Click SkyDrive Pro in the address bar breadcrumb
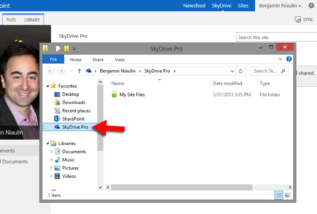Viewport: 317px width, 214px height. point(157,71)
